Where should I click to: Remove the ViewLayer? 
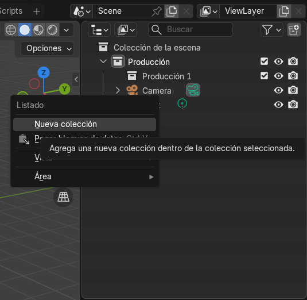298,11
